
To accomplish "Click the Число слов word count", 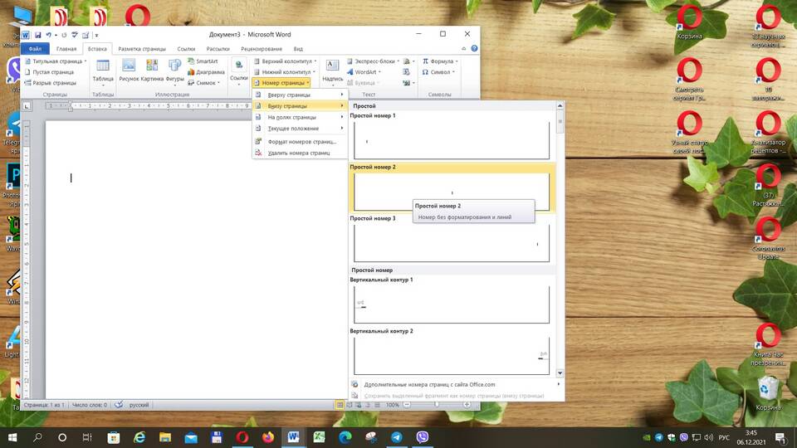I will (x=90, y=405).
